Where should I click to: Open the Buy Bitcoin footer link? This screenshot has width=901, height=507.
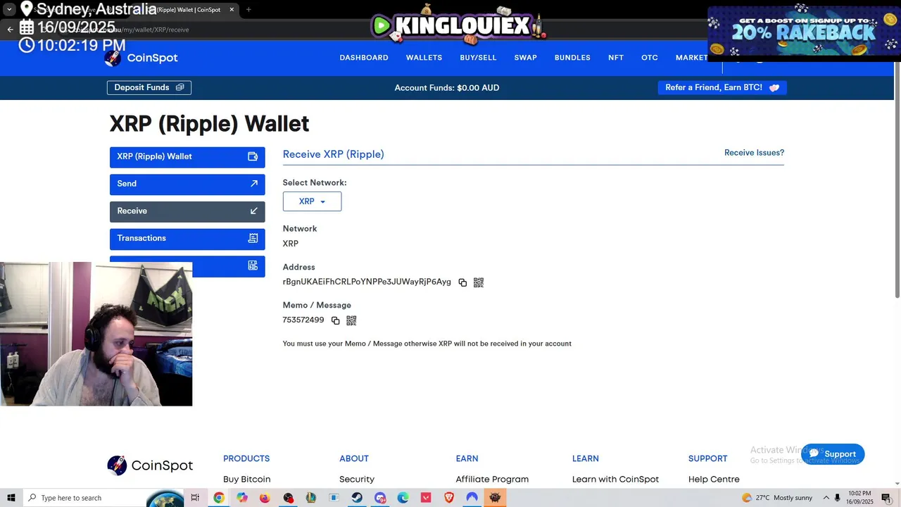pos(246,480)
